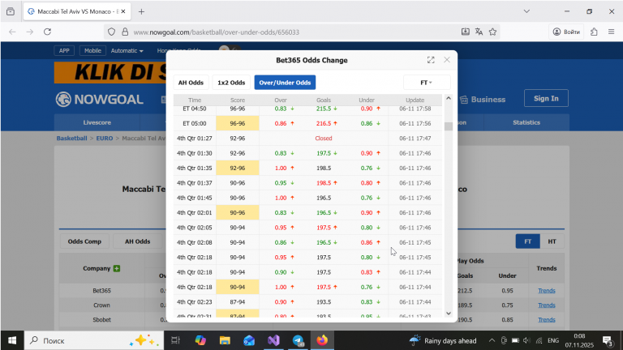Click 4th Qtr 02:23 time cell
This screenshot has height=350, width=623.
click(x=195, y=302)
